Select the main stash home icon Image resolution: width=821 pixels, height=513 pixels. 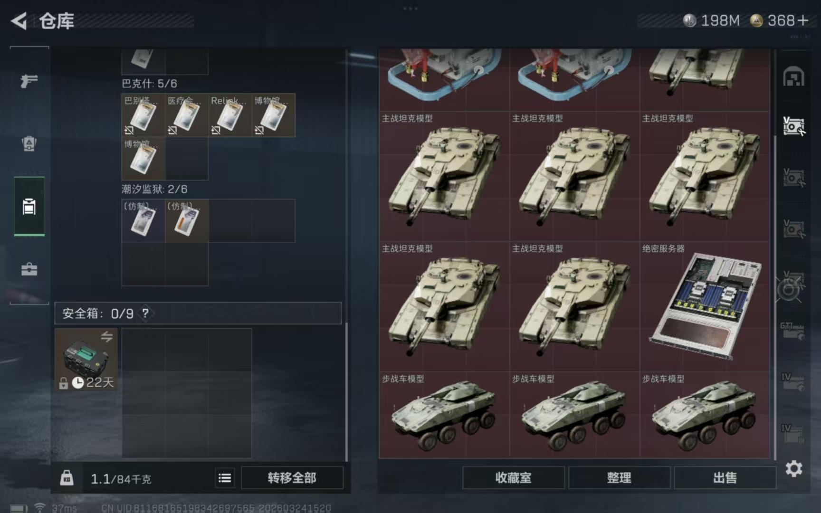click(793, 77)
